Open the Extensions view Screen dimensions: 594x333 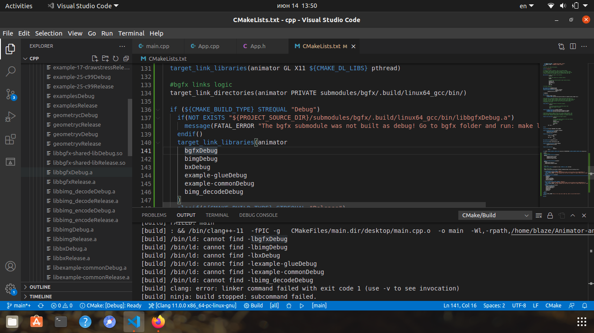coord(10,139)
